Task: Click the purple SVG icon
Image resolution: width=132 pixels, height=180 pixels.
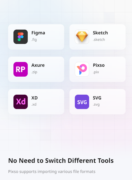Action: [x=82, y=102]
